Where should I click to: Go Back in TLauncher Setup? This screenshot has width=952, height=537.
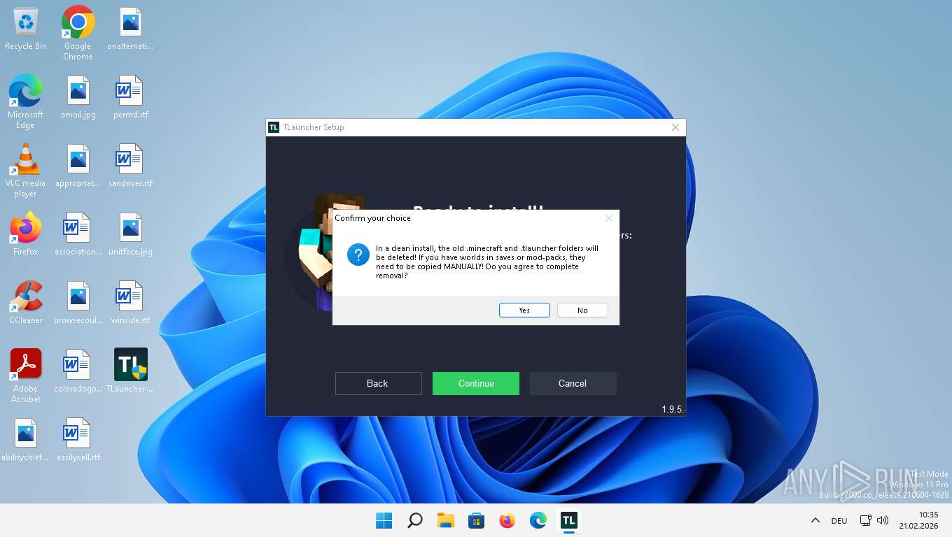click(378, 383)
